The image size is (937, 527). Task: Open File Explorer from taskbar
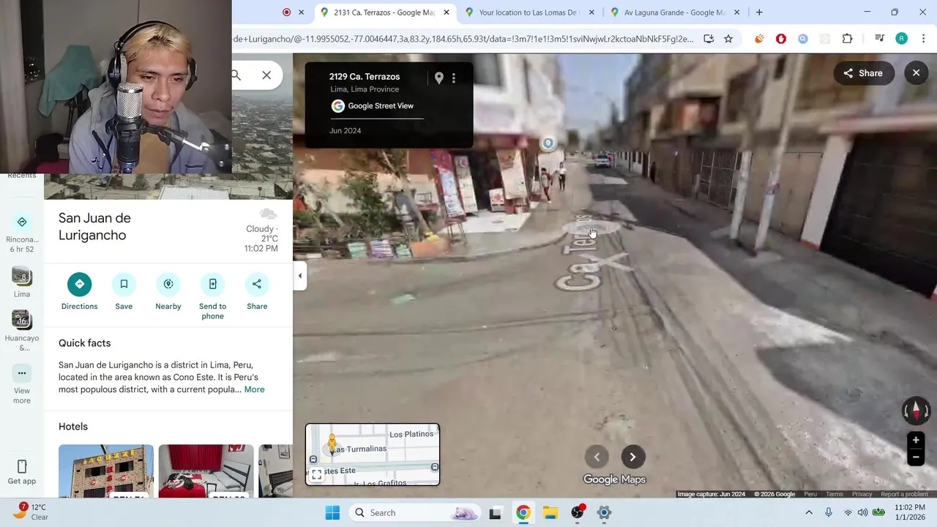(x=550, y=512)
